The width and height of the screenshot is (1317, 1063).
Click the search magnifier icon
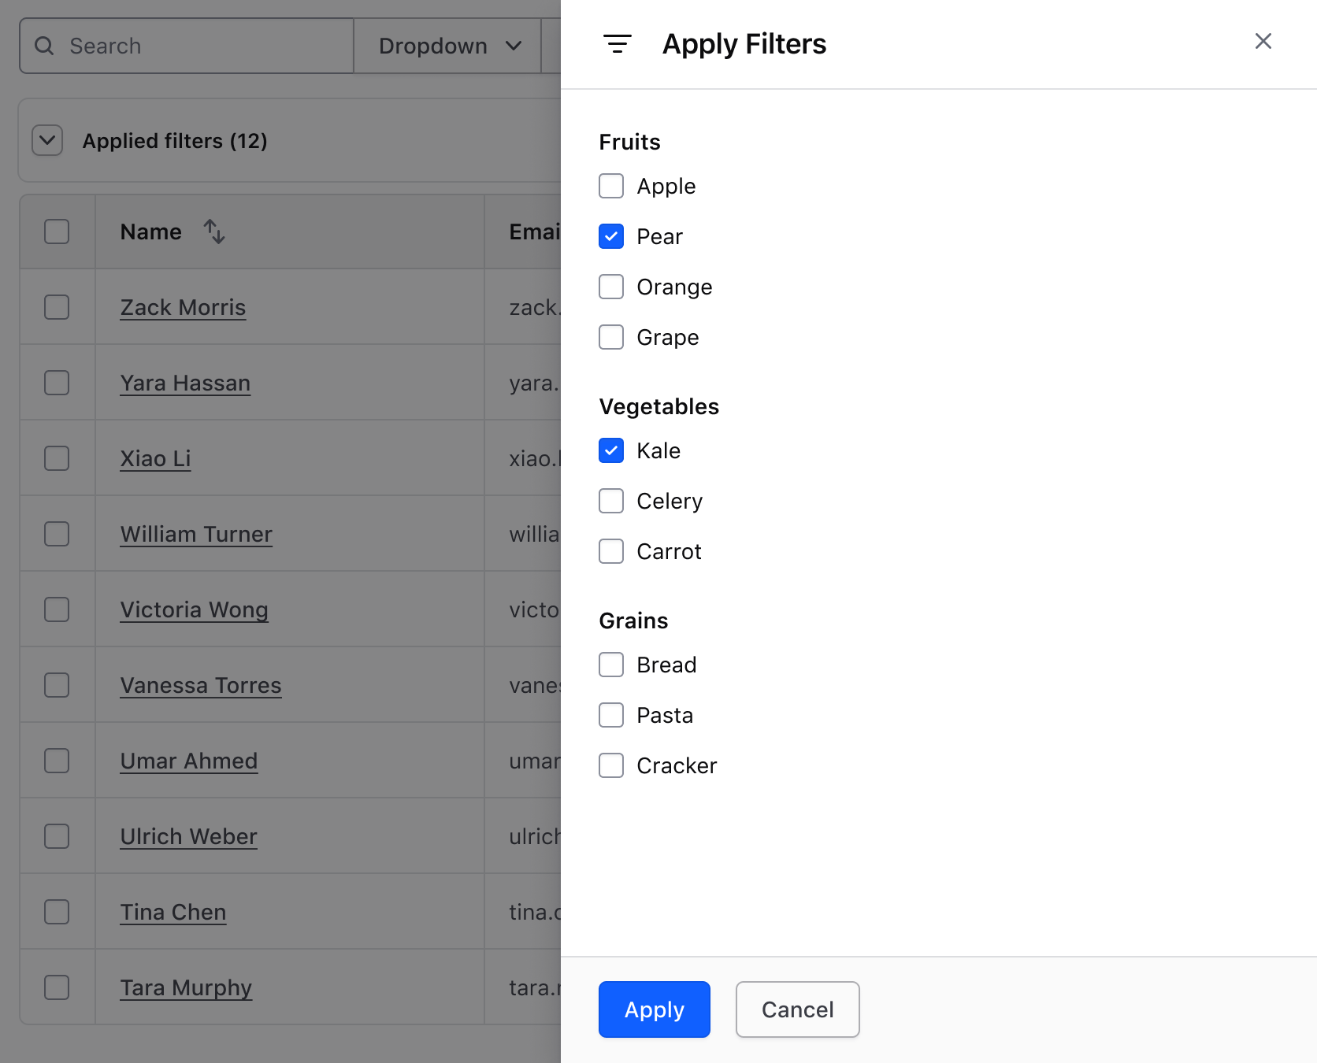coord(45,46)
